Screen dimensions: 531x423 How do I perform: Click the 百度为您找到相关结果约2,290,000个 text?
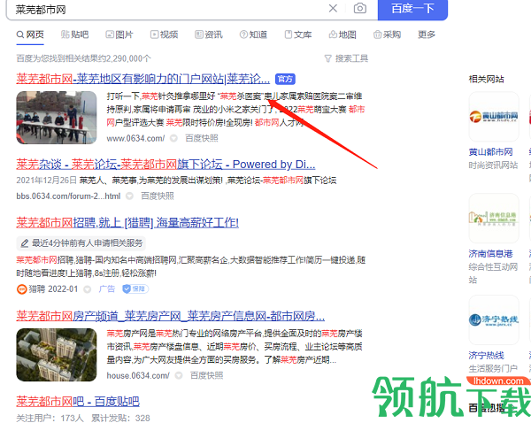[x=84, y=58]
